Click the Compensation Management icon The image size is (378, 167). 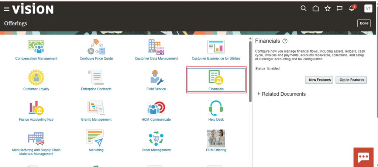pos(36,47)
